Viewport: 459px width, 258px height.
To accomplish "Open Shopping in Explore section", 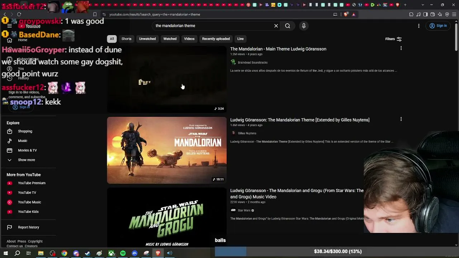I will (25, 131).
